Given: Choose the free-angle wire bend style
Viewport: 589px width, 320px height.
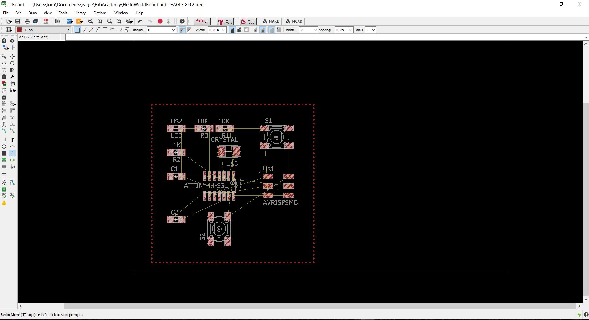Looking at the screenshot, I should [x=91, y=30].
